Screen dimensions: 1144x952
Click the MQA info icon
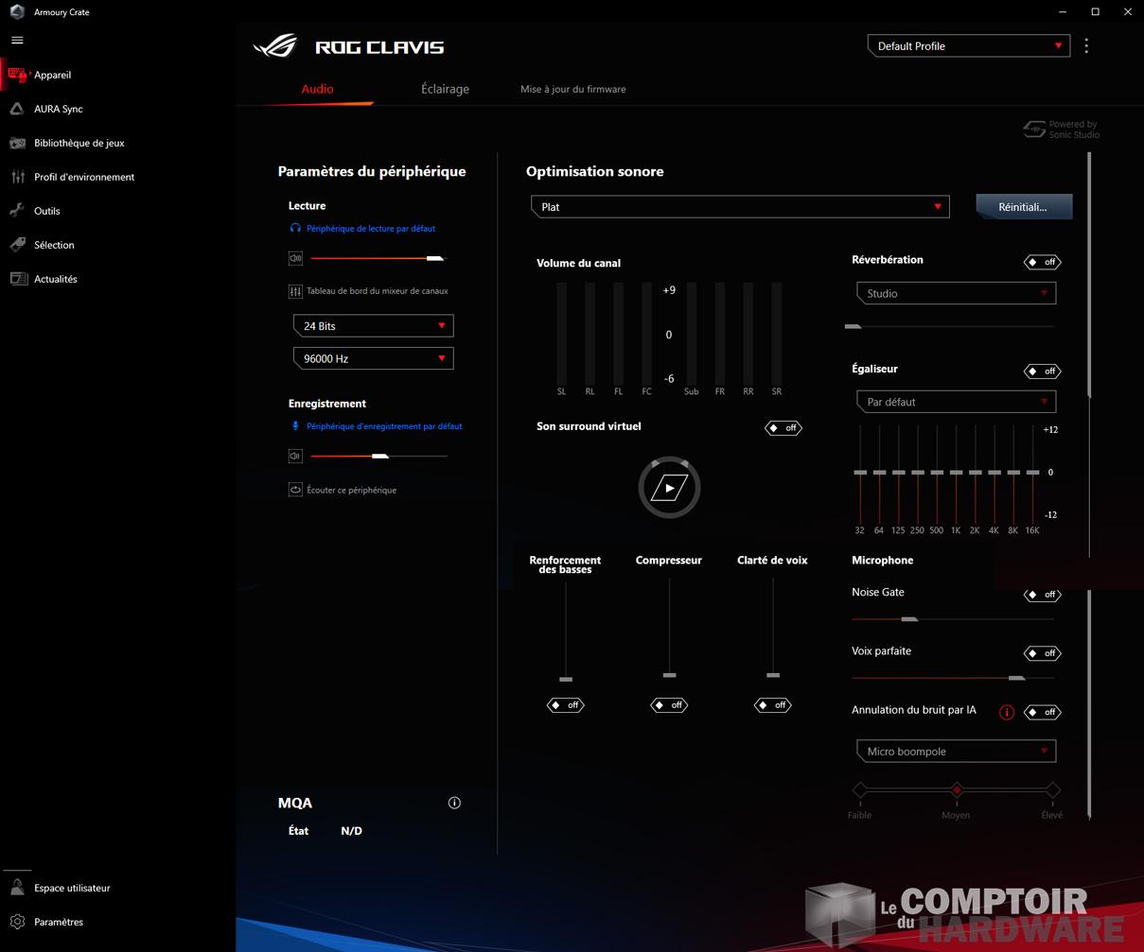point(454,803)
